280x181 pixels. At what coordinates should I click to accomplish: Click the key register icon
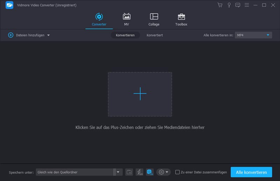[x=229, y=5]
